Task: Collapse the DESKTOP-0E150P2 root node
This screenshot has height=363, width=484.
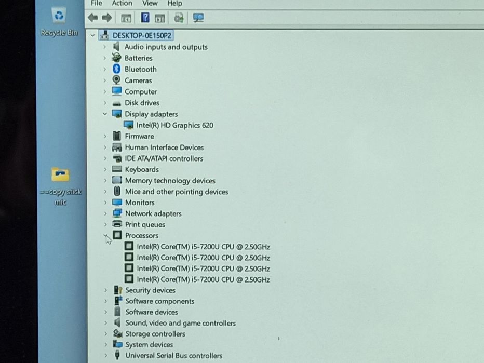Action: tap(92, 35)
